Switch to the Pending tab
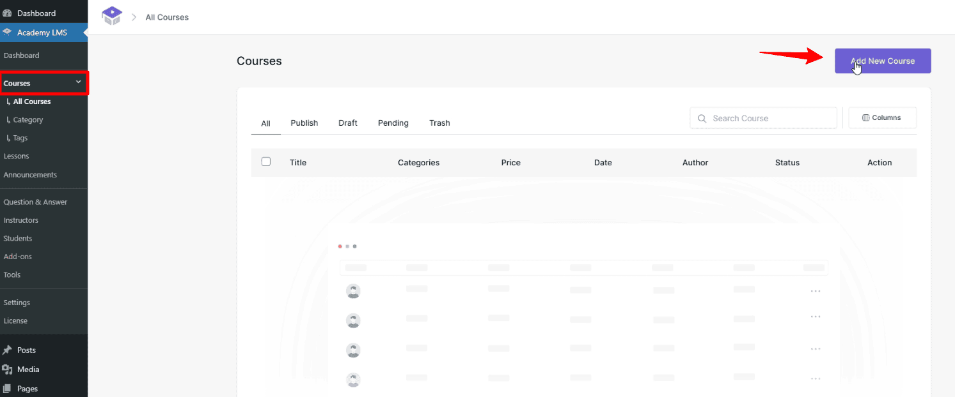This screenshot has height=397, width=955. pos(393,123)
